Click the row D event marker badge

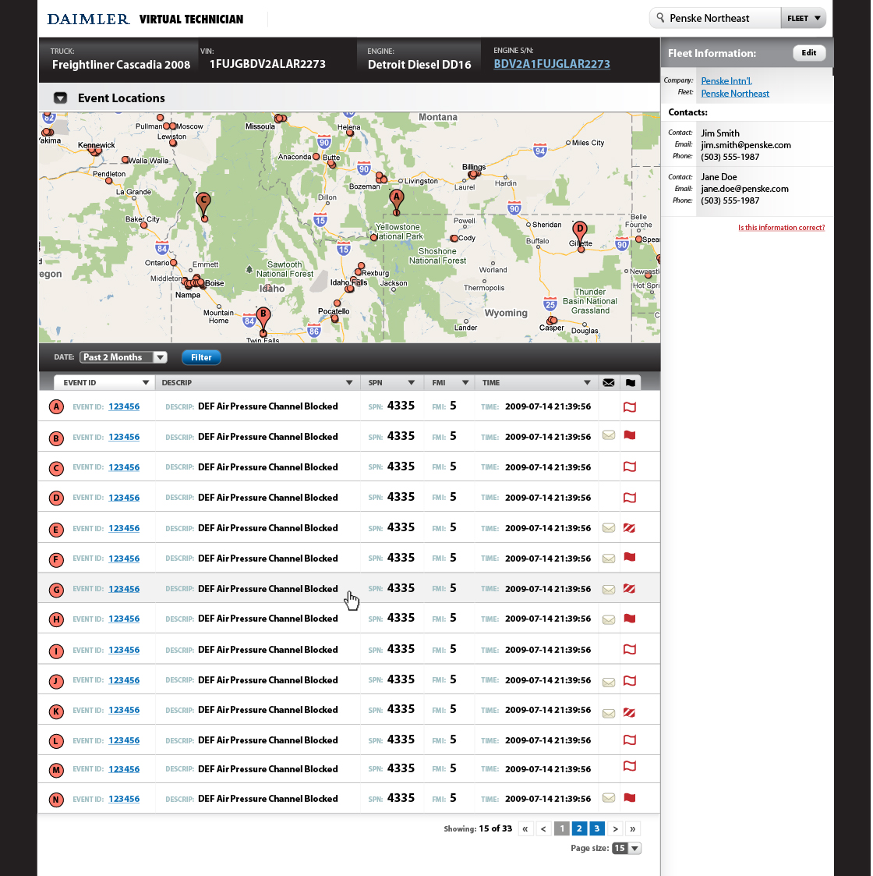(56, 498)
